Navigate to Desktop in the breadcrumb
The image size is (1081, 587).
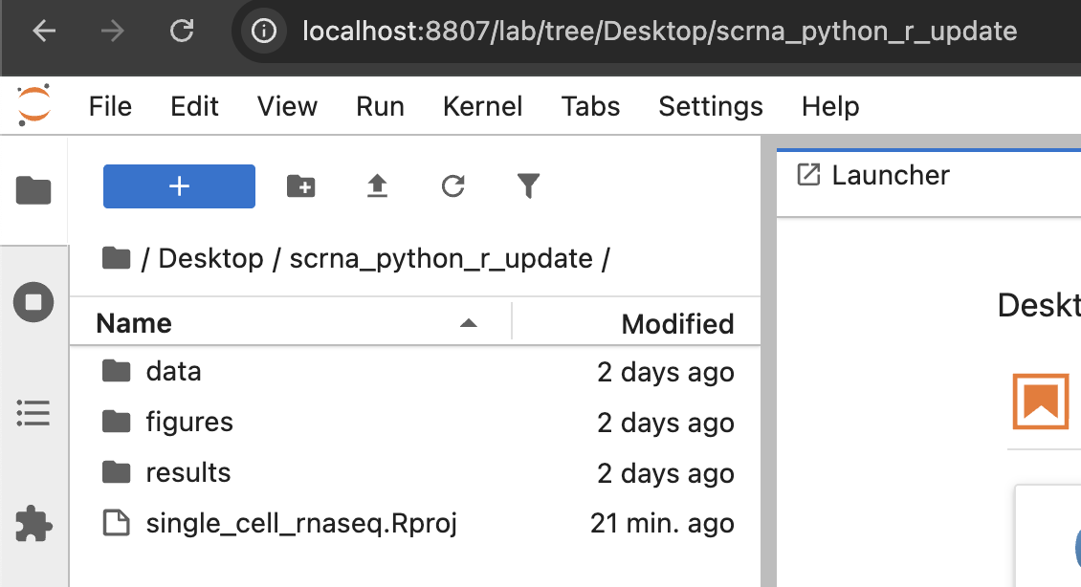click(211, 258)
